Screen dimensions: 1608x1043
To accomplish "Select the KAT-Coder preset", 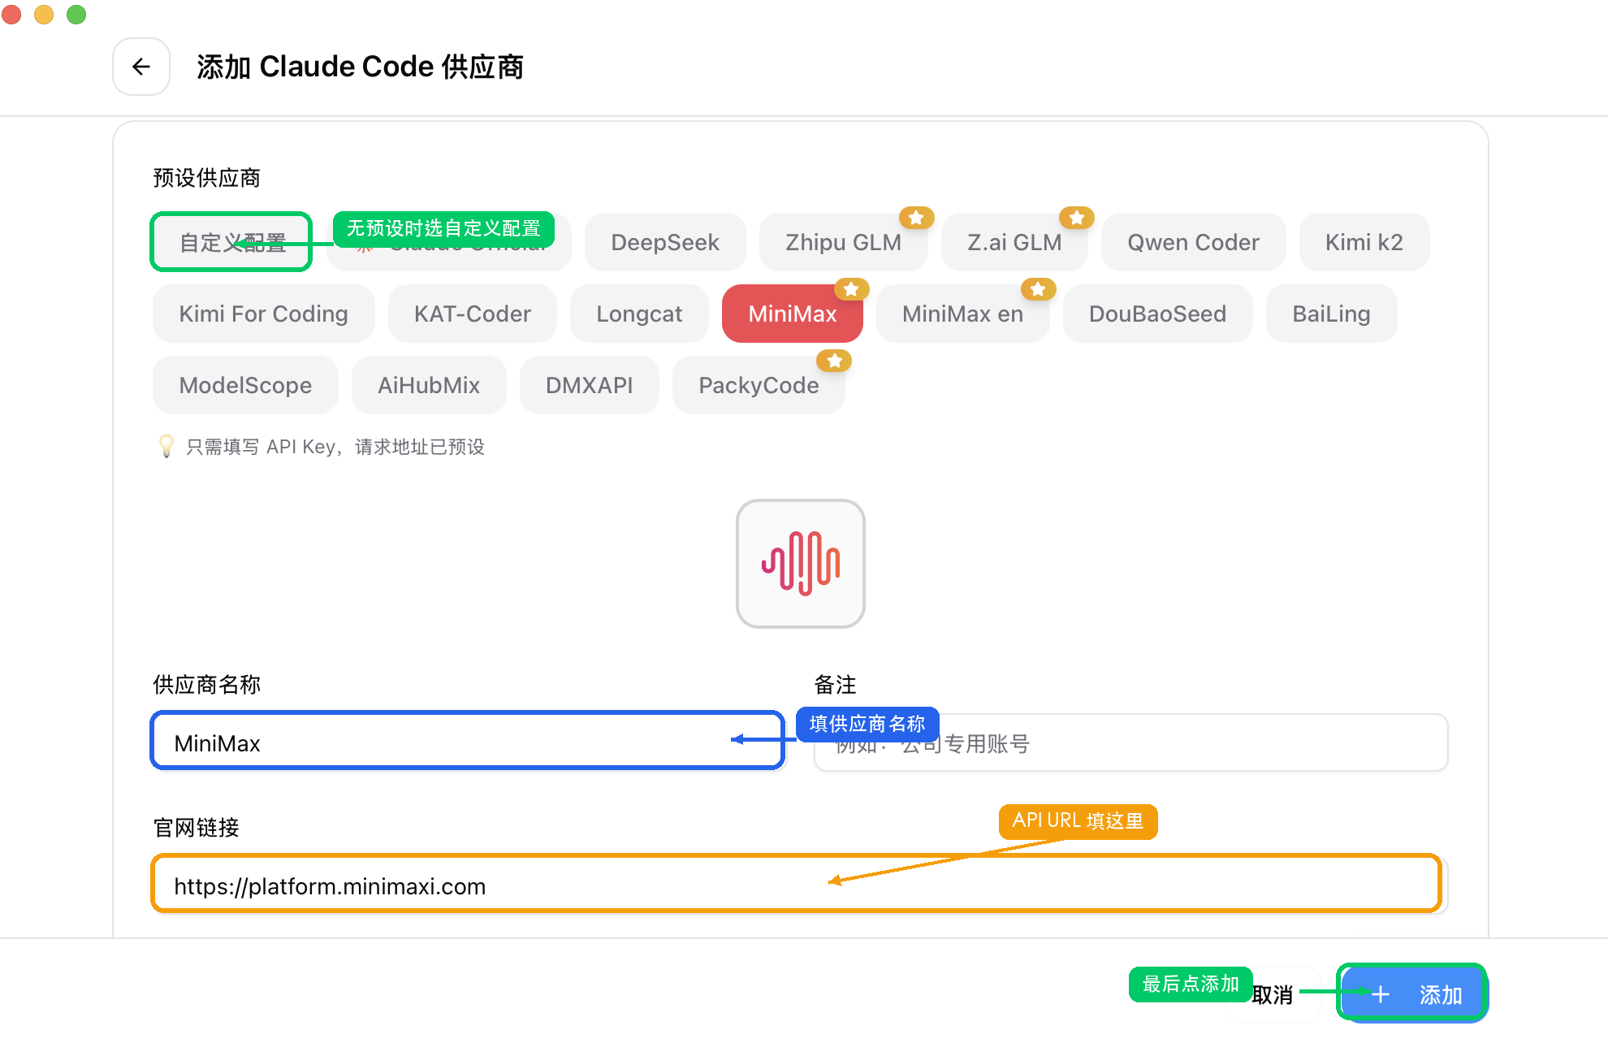I will (x=473, y=314).
